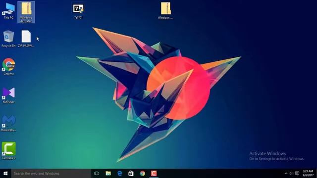317x178 pixels.
Task: Open File Explorer from the taskbar
Action: click(108, 174)
